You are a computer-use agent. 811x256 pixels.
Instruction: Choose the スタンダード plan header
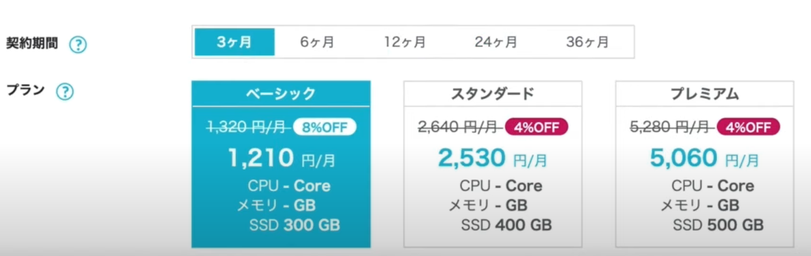(493, 94)
